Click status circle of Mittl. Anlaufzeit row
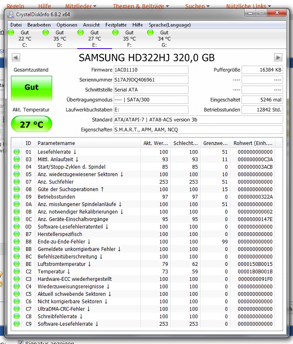This screenshot has width=293, height=344. pyautogui.click(x=17, y=159)
